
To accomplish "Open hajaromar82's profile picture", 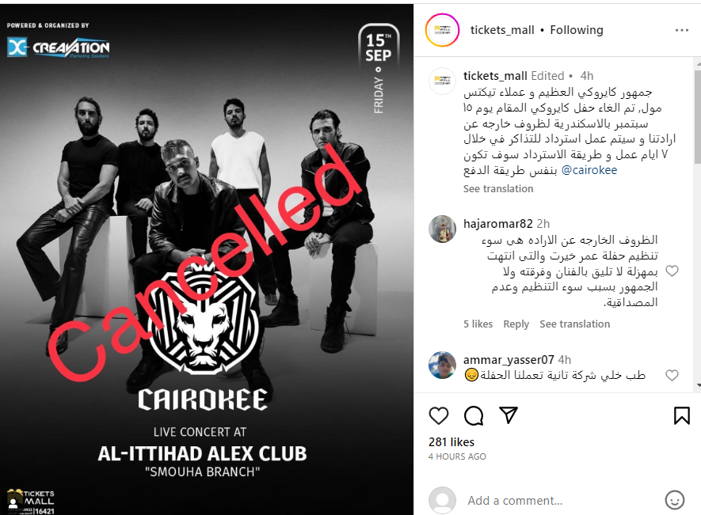I will click(442, 229).
